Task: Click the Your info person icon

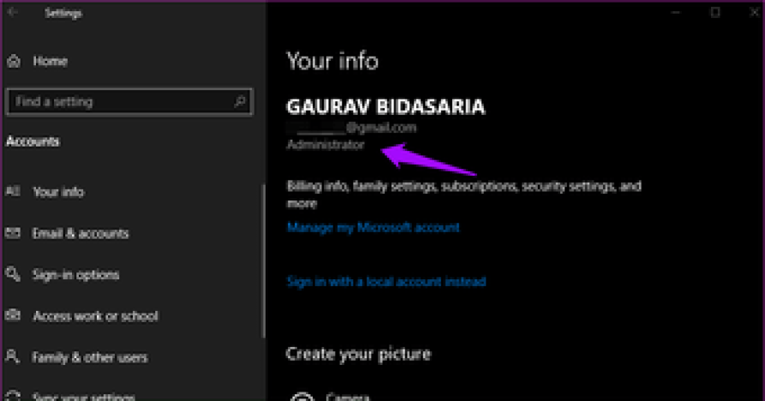Action: (x=13, y=192)
